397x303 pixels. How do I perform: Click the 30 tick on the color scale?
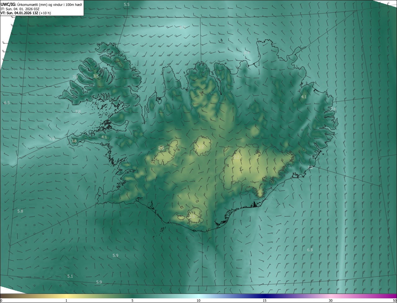(331, 301)
